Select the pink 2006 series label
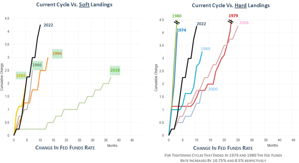299x163 pixels. coord(244,23)
